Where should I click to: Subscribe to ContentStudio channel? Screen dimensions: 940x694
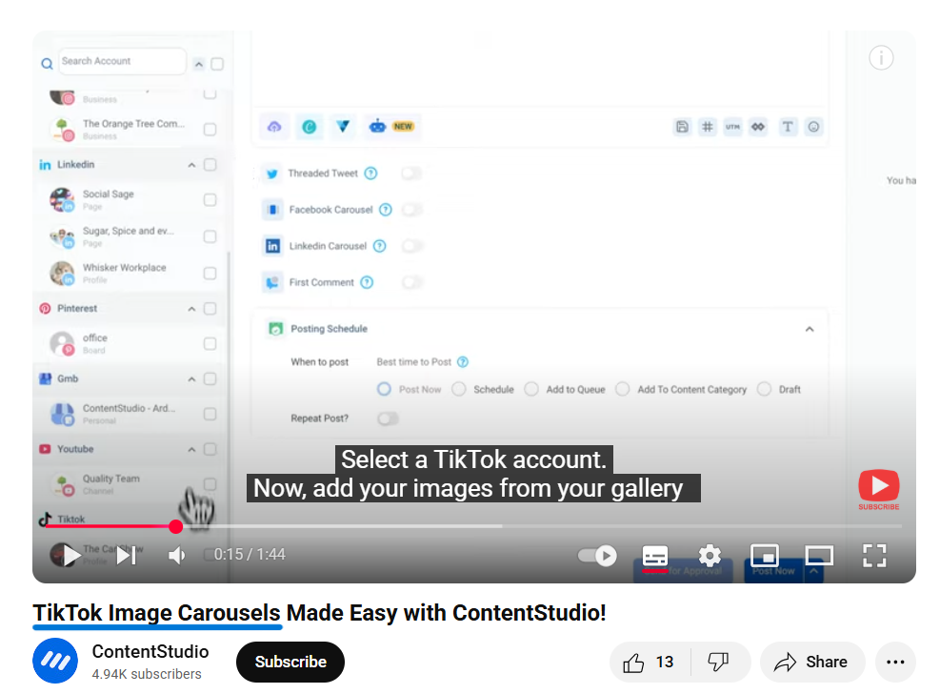point(290,663)
